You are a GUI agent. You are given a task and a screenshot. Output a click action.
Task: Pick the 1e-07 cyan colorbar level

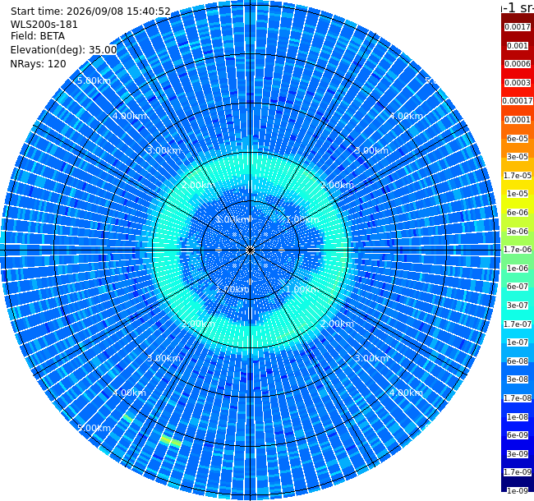pos(518,342)
